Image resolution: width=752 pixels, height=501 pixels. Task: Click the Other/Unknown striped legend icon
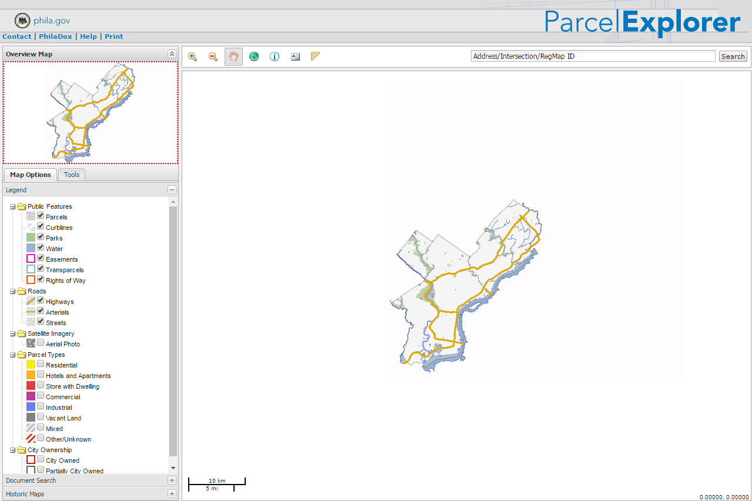(x=31, y=439)
